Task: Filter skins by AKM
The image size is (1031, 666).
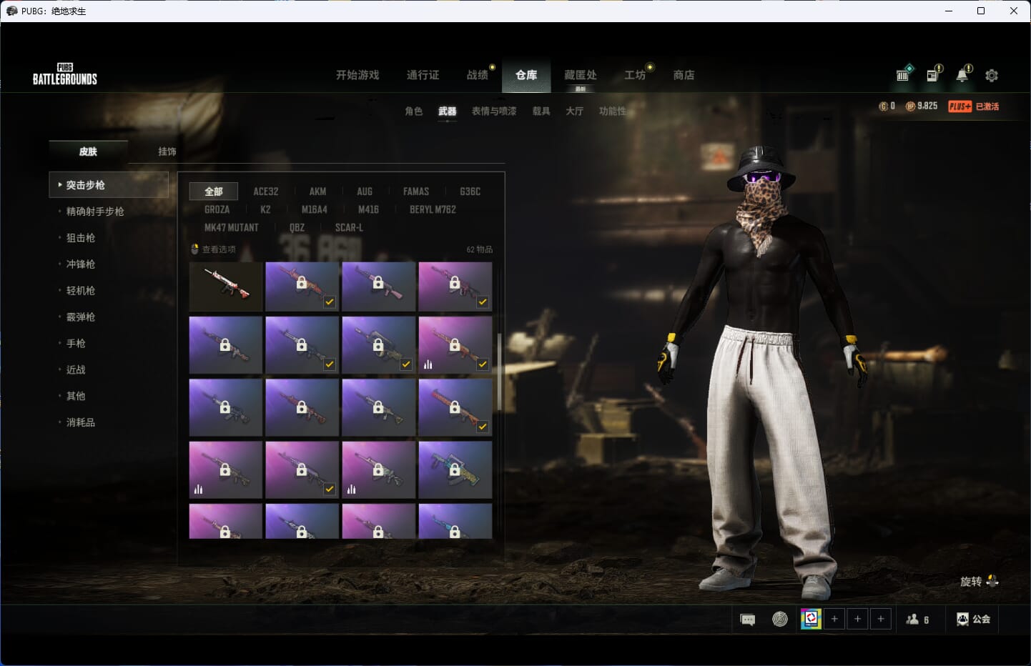Action: pyautogui.click(x=317, y=192)
